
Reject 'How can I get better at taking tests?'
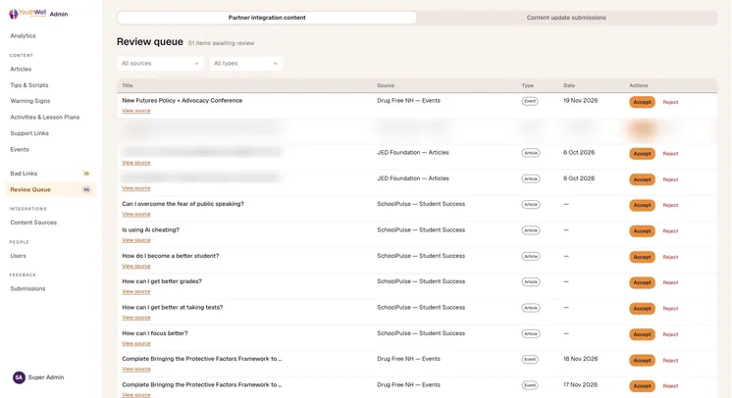pyautogui.click(x=670, y=309)
